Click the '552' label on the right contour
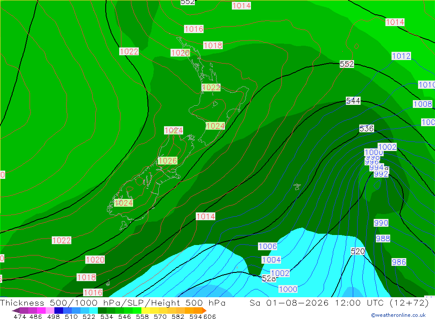This screenshot has width=435, height=319. pos(347,64)
